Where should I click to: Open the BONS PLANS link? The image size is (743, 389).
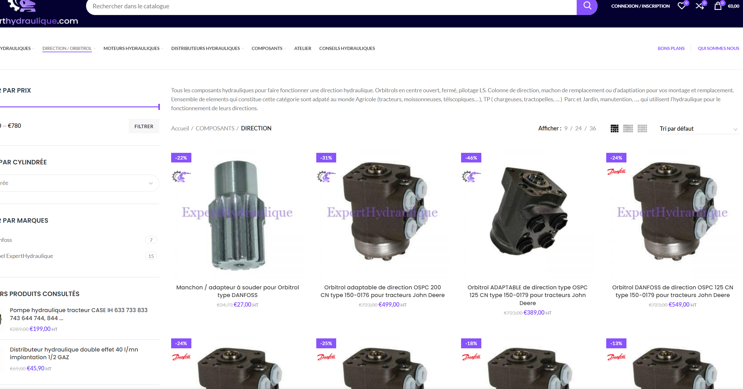[x=671, y=48]
